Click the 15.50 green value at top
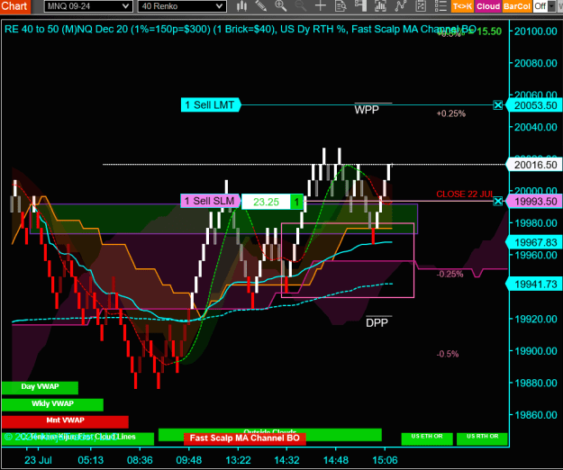Screen dimensions: 563x470 489,32
